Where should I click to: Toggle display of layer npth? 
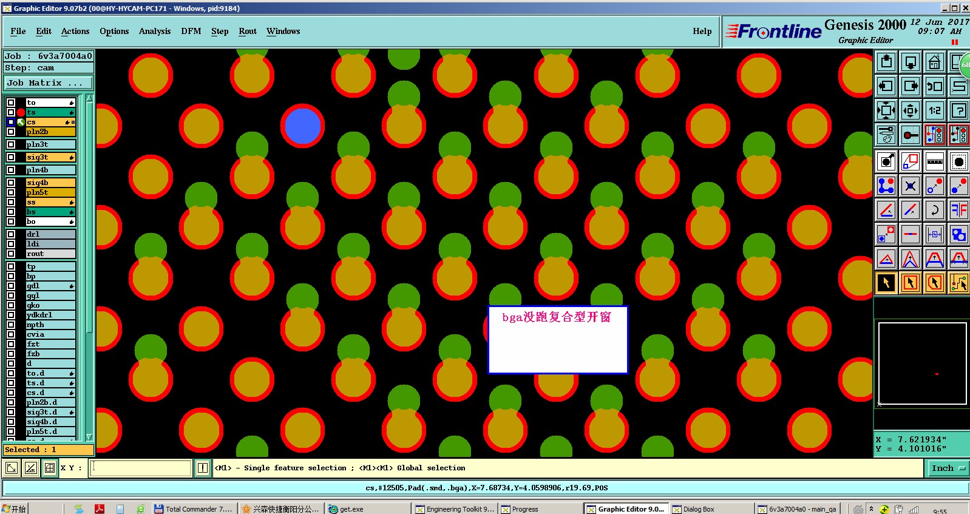click(11, 325)
